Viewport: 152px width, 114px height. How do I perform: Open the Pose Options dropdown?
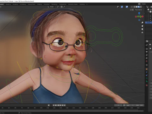139,10
